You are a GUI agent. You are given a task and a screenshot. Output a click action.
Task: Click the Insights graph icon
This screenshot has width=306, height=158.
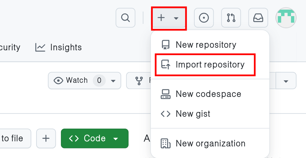point(40,47)
